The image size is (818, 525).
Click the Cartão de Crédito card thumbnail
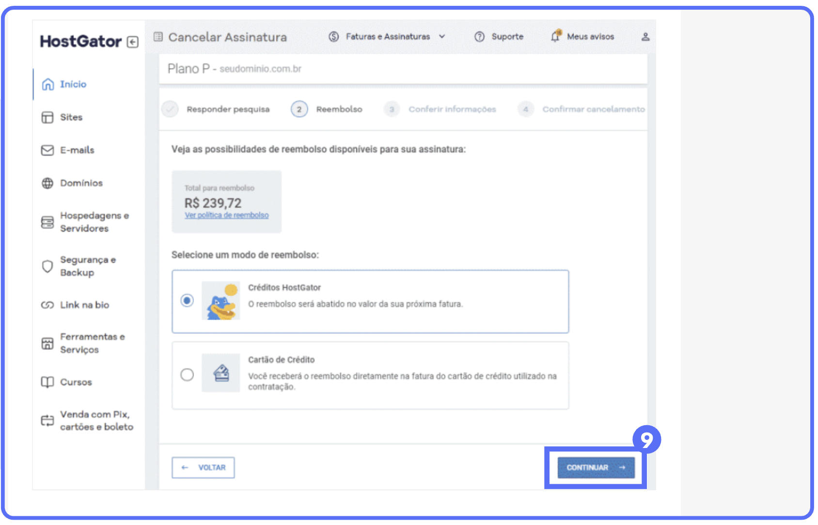(x=221, y=373)
